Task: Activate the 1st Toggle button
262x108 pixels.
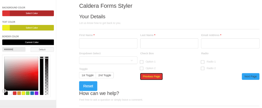Action: pyautogui.click(x=88, y=75)
